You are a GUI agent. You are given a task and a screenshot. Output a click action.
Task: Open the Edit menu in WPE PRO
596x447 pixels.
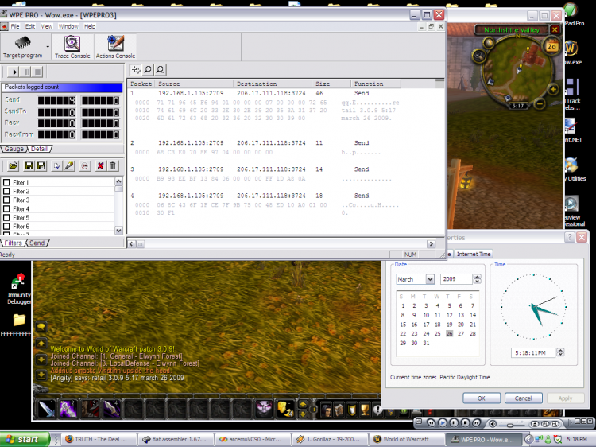click(x=30, y=26)
